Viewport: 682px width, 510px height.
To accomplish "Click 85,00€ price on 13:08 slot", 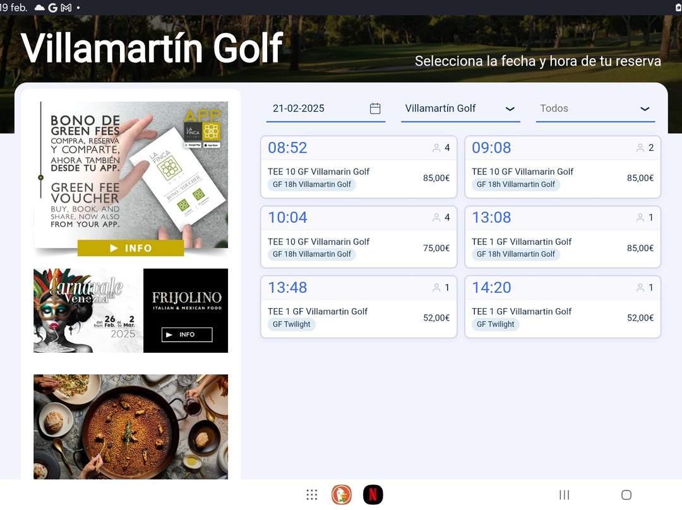I will click(x=640, y=248).
